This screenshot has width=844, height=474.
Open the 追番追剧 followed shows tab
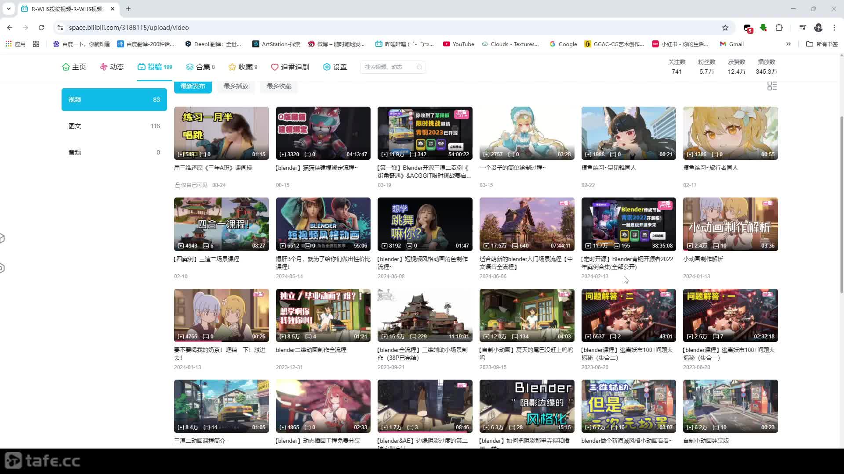coord(290,67)
